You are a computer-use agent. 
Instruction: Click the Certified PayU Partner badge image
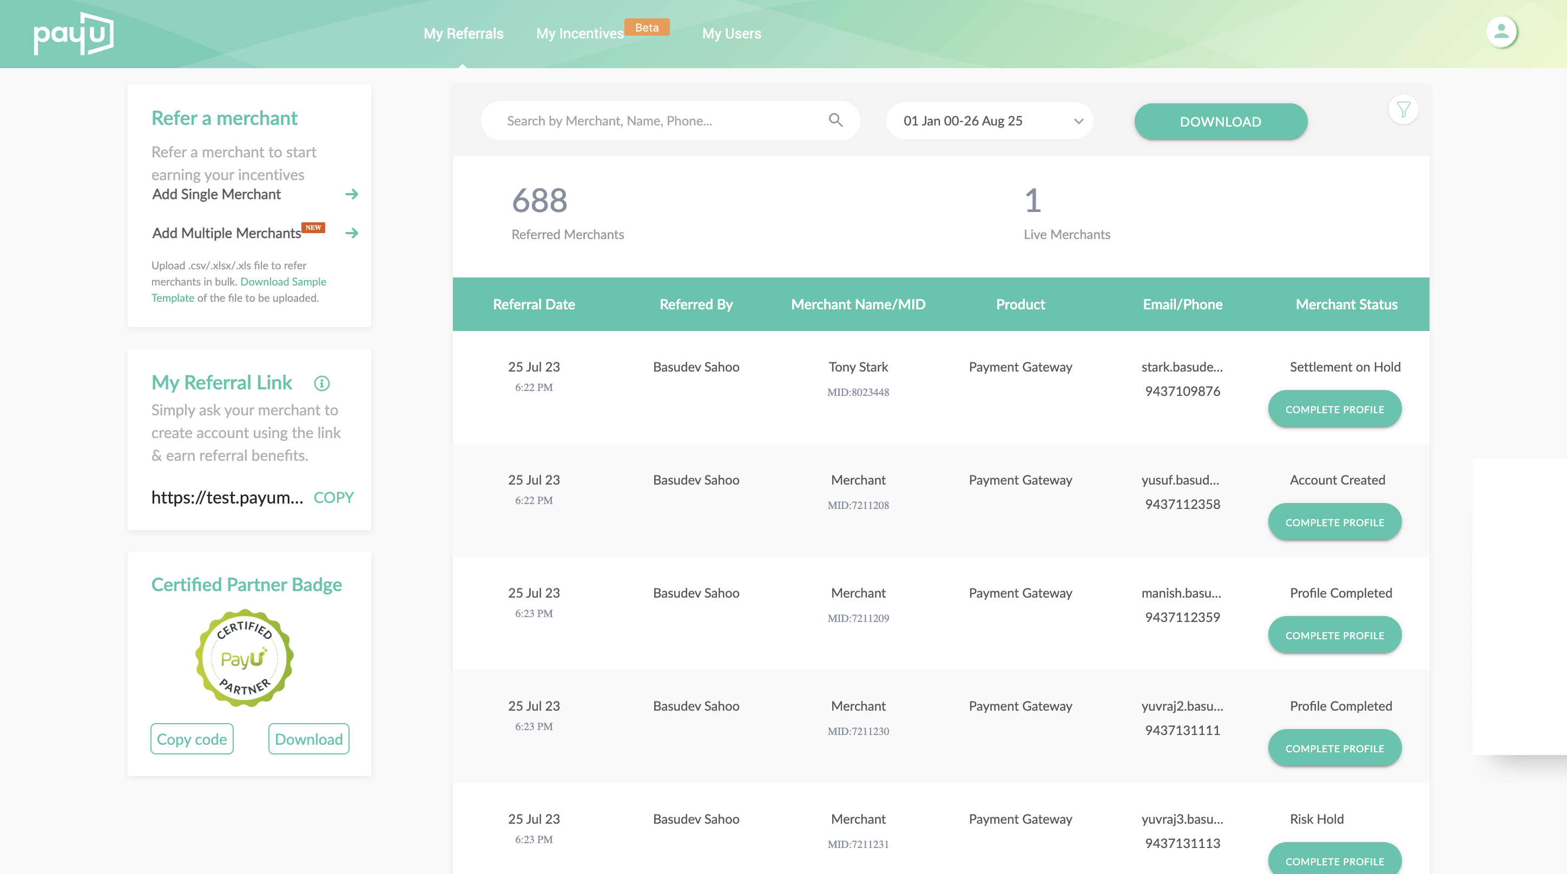(245, 658)
